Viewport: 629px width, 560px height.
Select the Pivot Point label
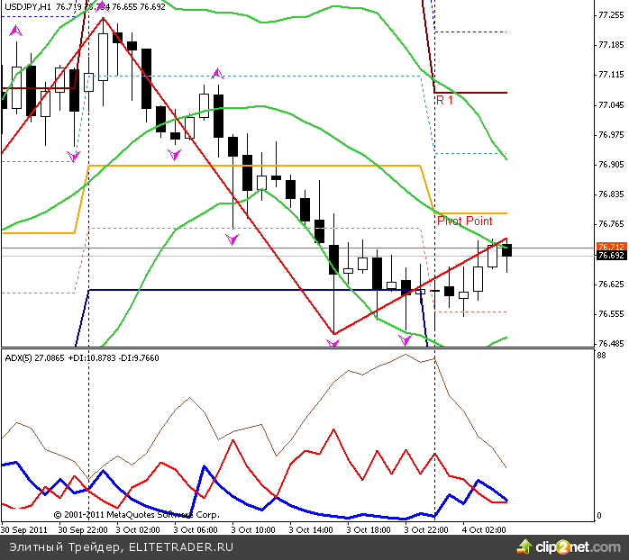point(464,221)
